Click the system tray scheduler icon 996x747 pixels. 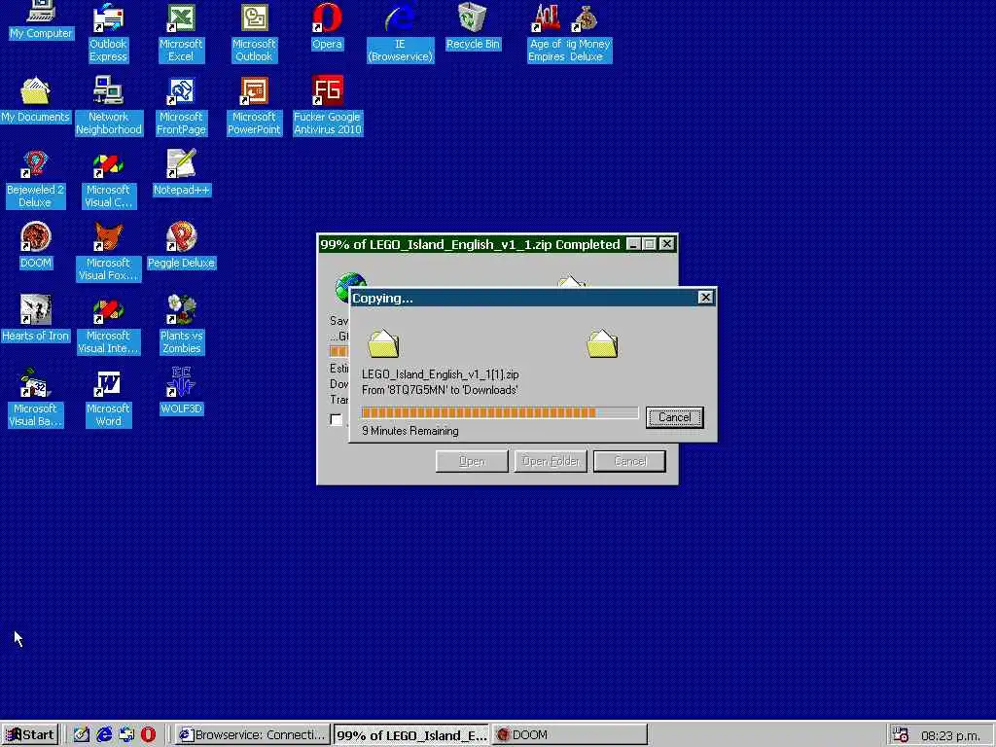click(900, 735)
